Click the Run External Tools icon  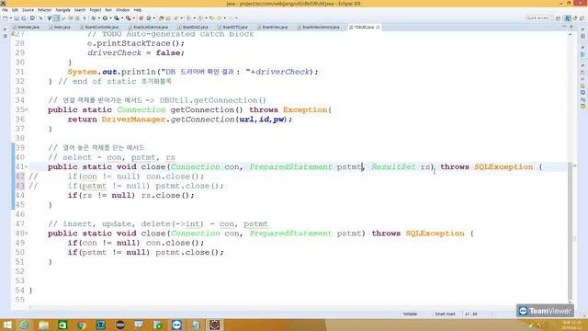click(x=129, y=18)
